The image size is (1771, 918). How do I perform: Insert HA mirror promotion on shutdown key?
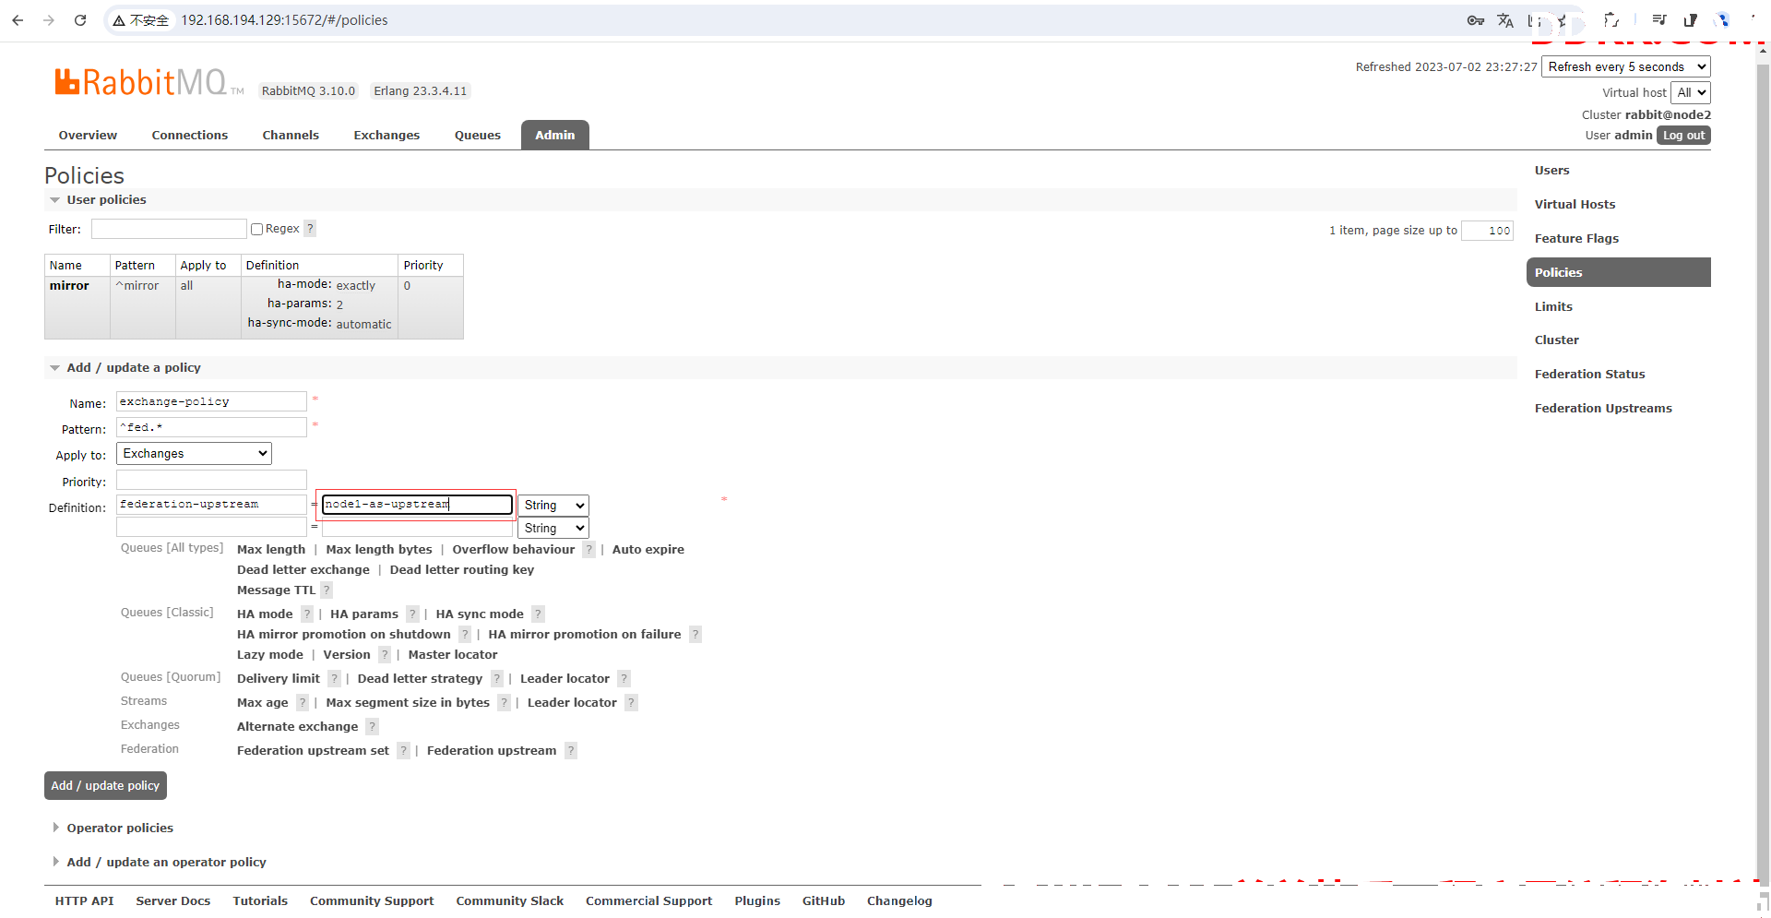coord(343,634)
